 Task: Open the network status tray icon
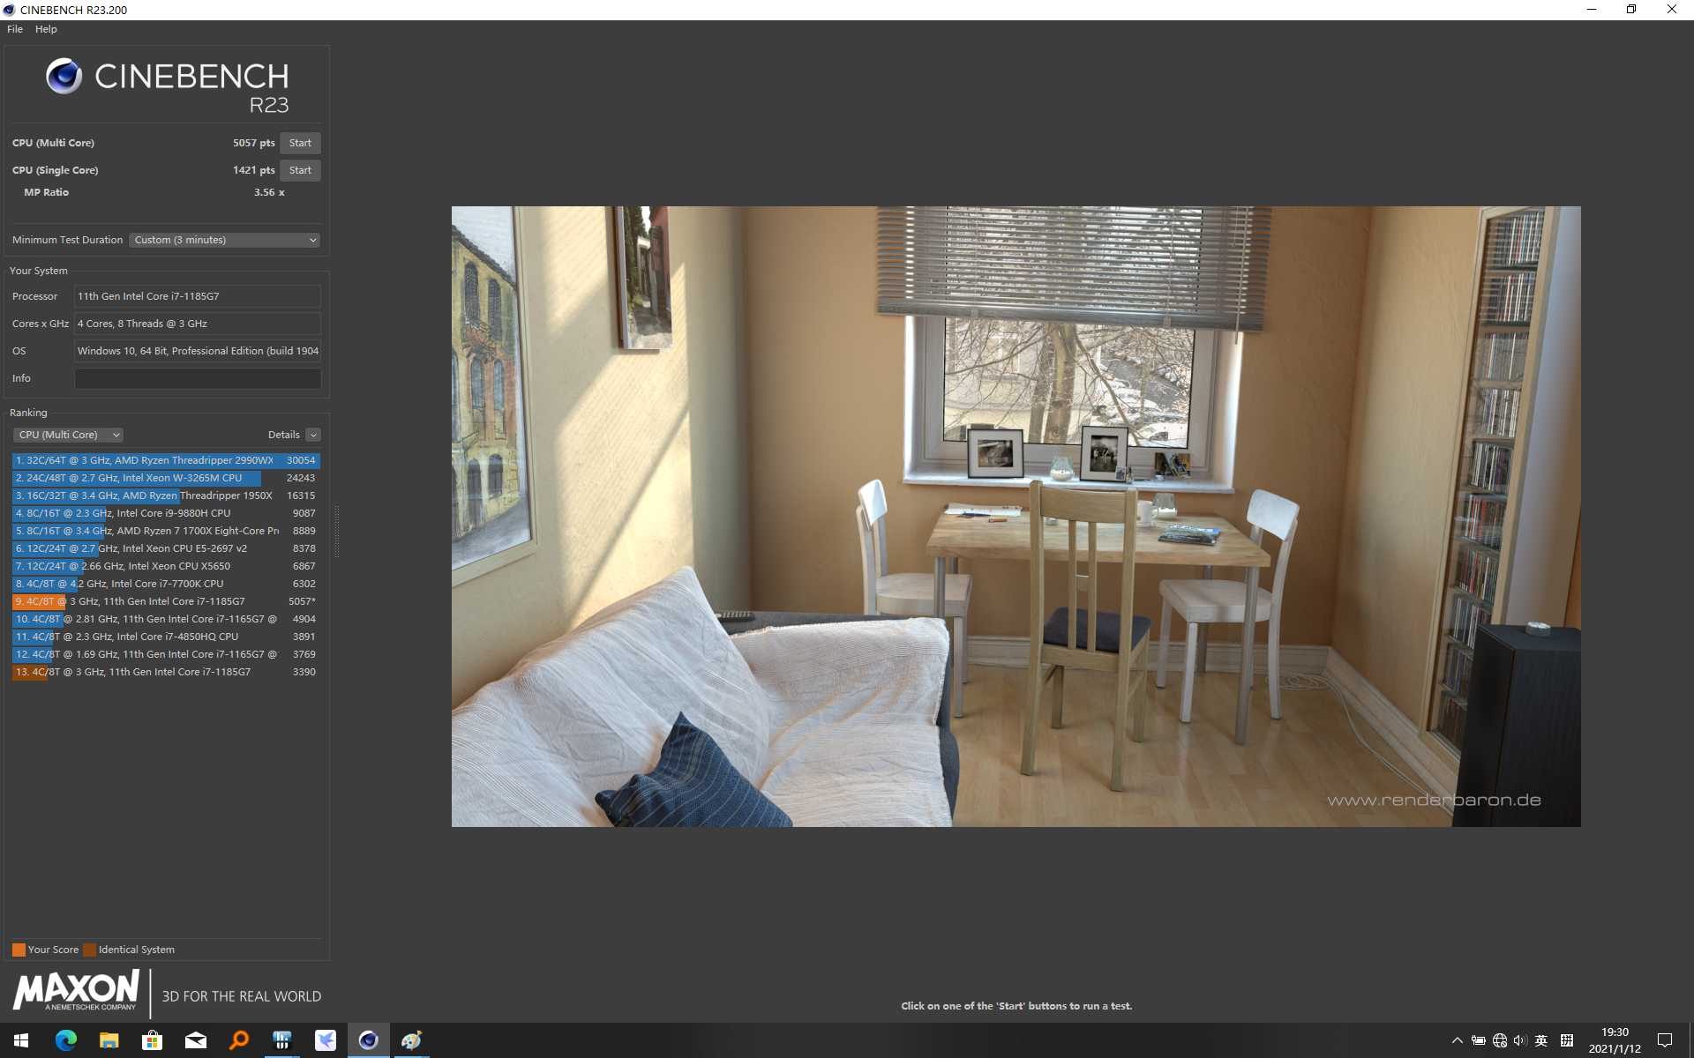[1499, 1040]
